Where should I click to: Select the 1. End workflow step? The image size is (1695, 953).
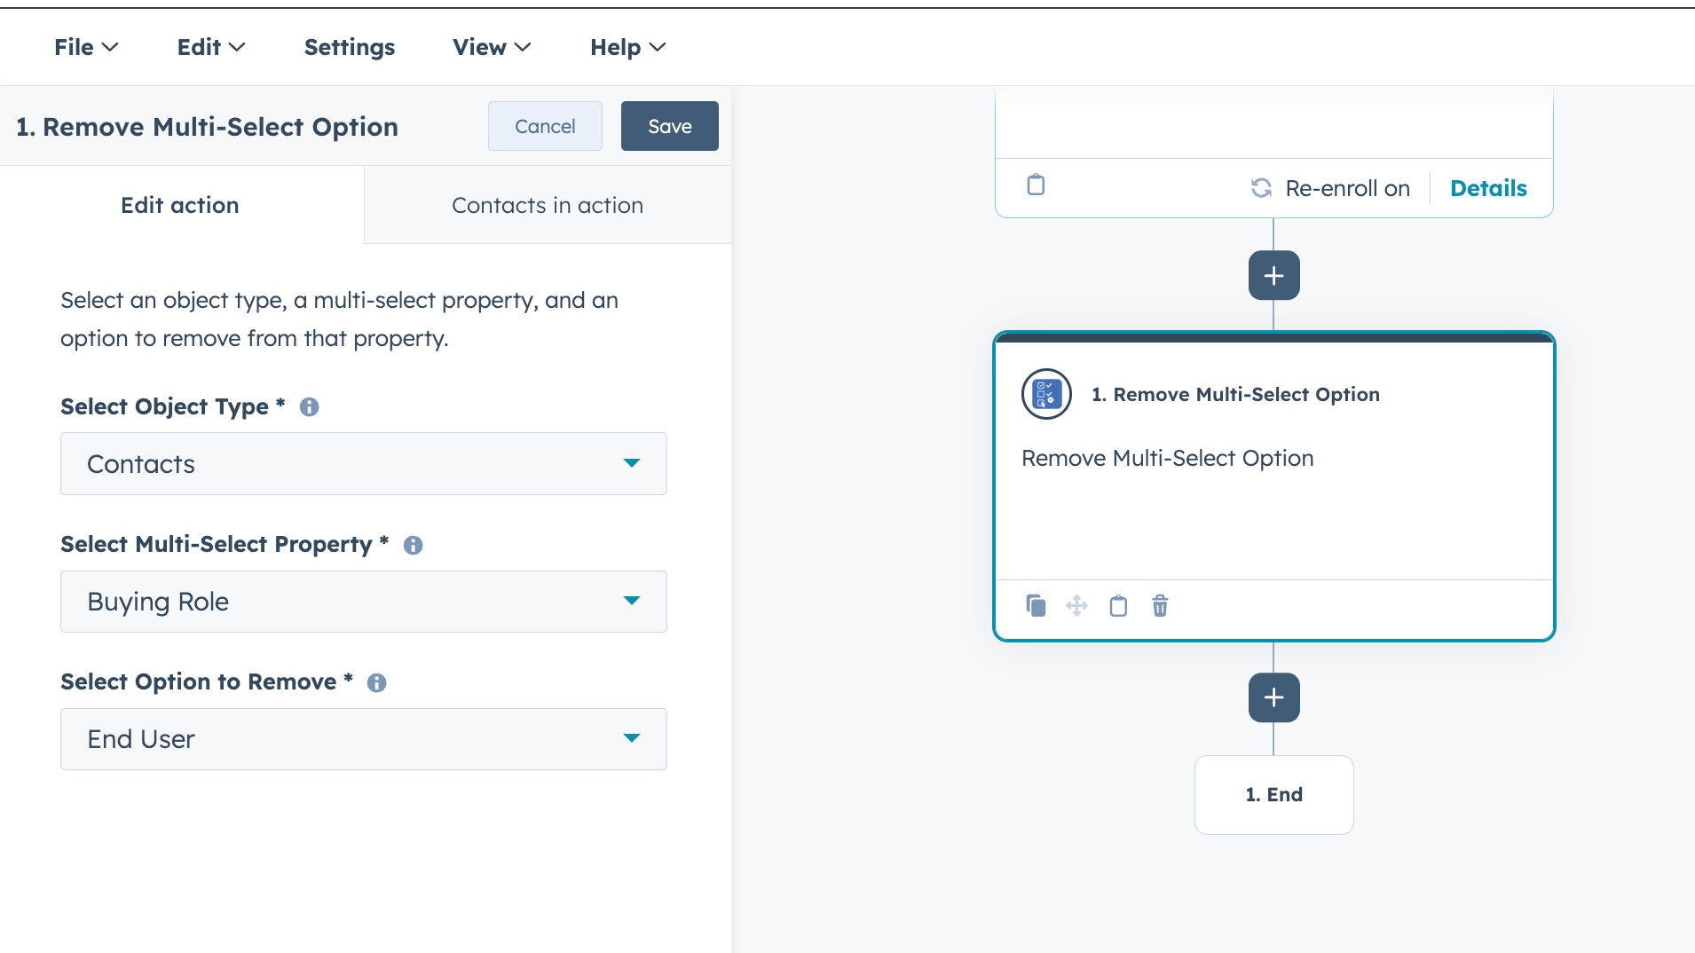click(1273, 794)
